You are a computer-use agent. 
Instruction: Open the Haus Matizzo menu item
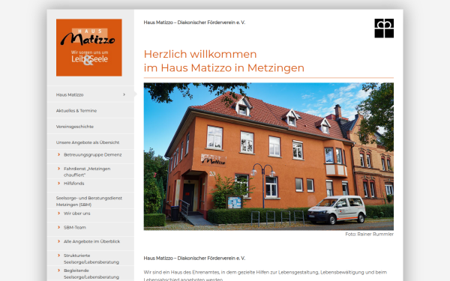70,94
